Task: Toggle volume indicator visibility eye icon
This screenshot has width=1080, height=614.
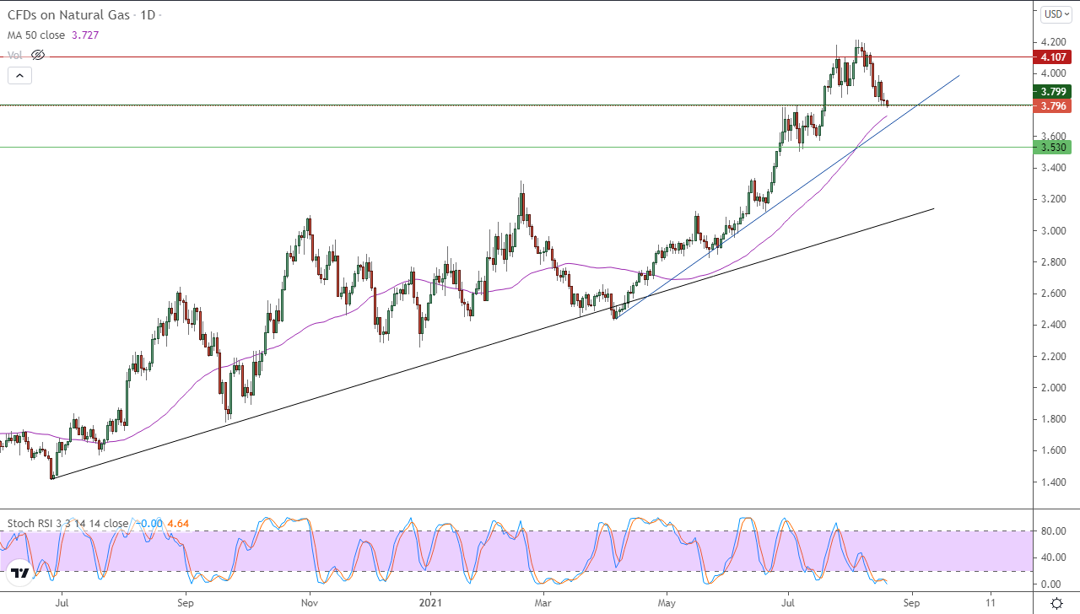Action: [x=37, y=55]
